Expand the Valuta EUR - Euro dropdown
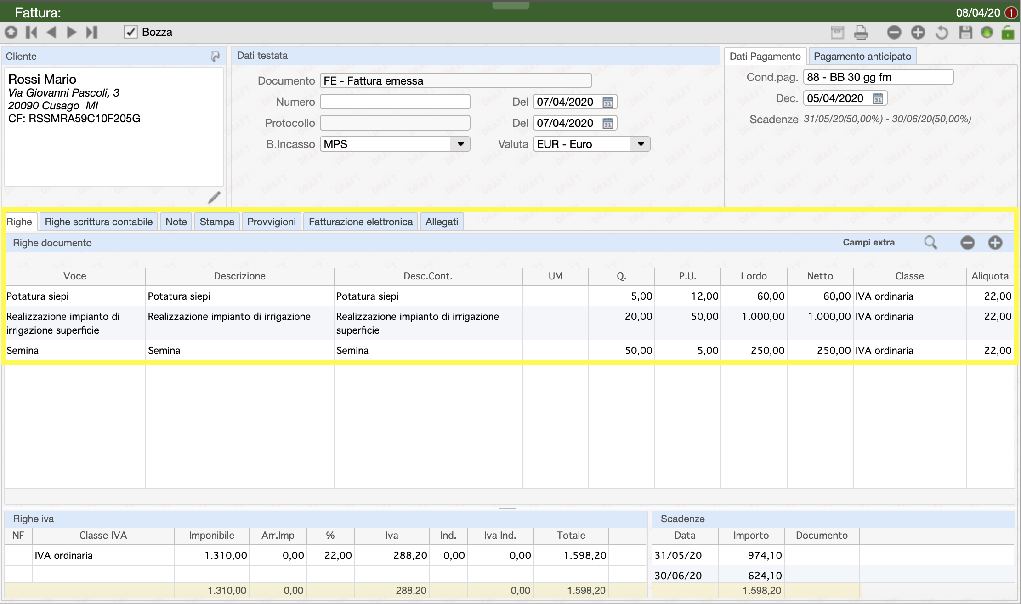Screen dimensions: 1021x604 [x=641, y=144]
